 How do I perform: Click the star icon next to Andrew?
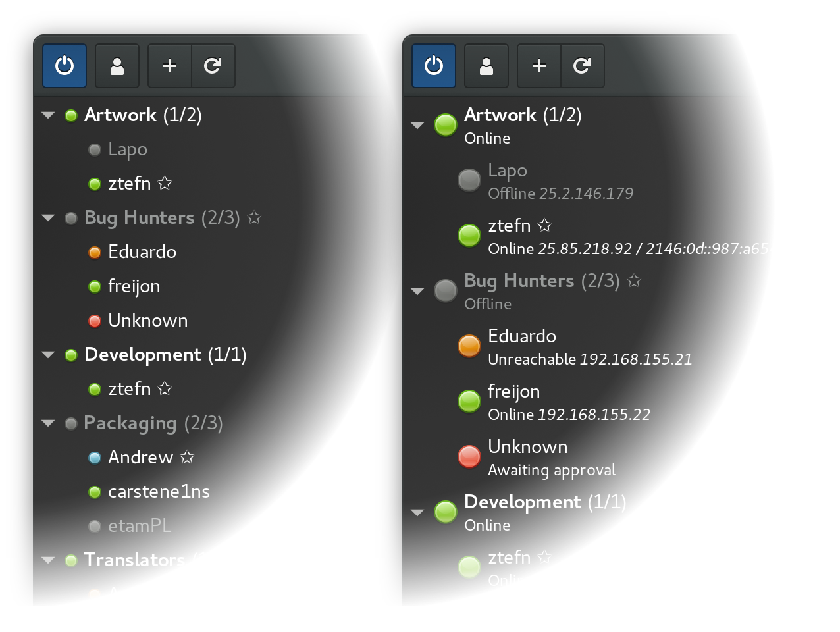point(188,457)
